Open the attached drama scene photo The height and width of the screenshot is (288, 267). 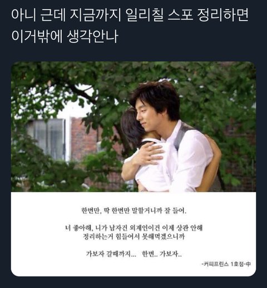click(x=133, y=126)
